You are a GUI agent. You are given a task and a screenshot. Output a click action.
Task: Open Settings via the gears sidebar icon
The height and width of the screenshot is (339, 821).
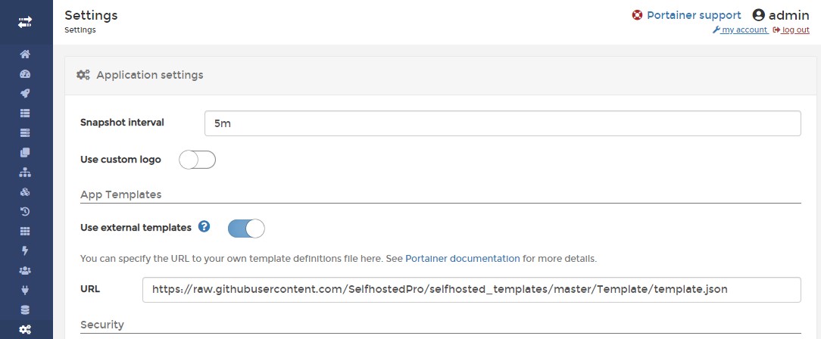25,329
